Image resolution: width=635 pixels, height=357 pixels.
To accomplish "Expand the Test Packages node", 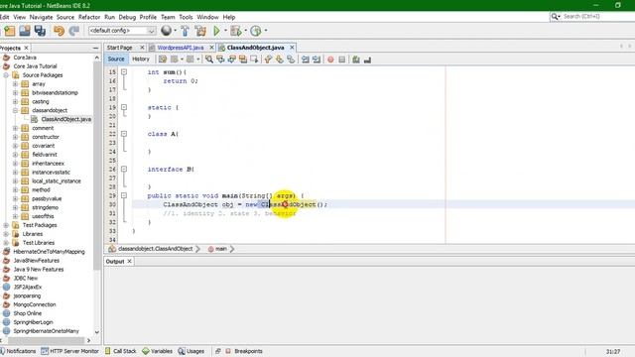I will coord(7,225).
